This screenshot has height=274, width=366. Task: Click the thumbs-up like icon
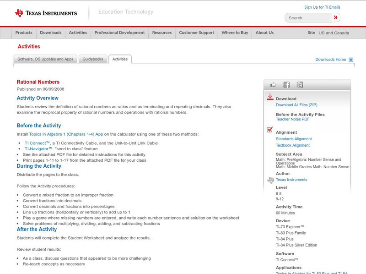273,85
